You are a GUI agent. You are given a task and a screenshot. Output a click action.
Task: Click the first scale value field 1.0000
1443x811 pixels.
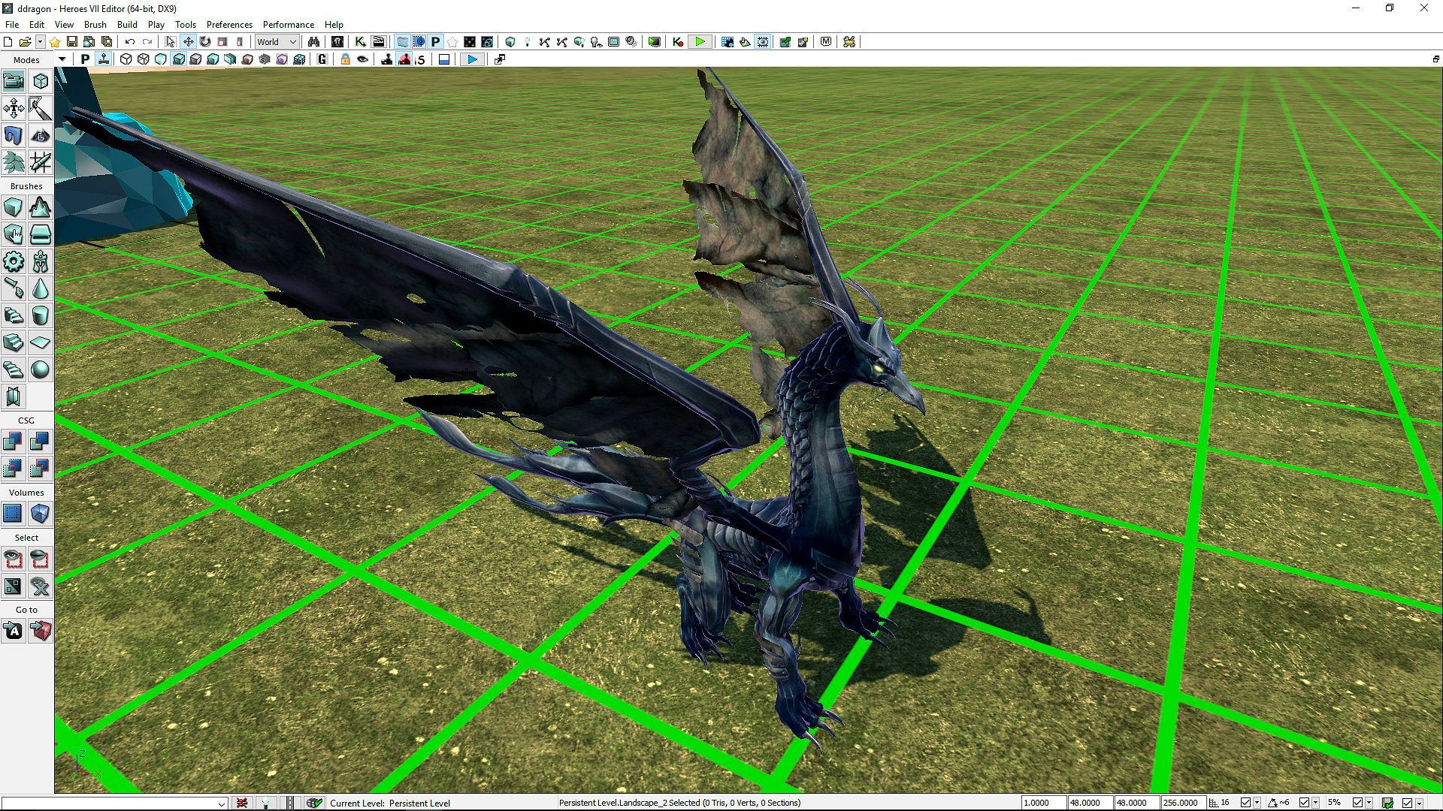[1043, 803]
